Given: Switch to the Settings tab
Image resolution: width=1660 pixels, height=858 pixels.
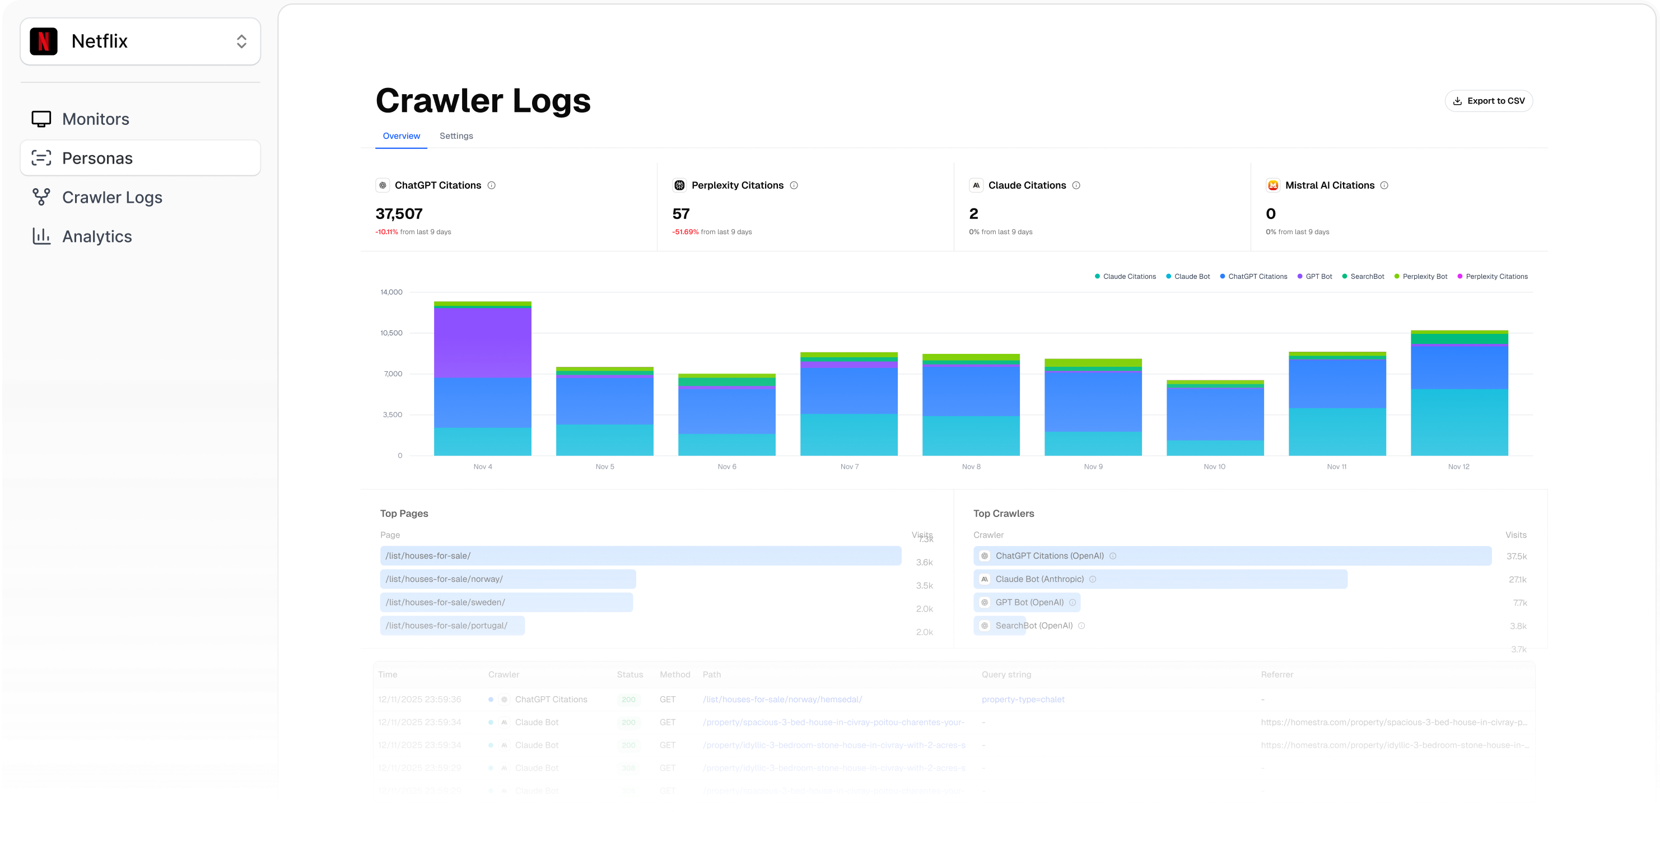Looking at the screenshot, I should [x=456, y=136].
